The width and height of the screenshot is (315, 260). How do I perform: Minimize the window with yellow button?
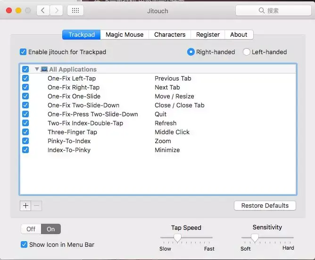tap(18, 10)
